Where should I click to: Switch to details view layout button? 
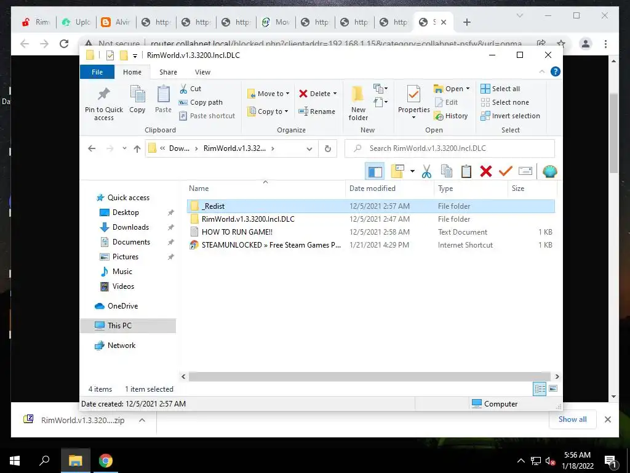coord(540,389)
